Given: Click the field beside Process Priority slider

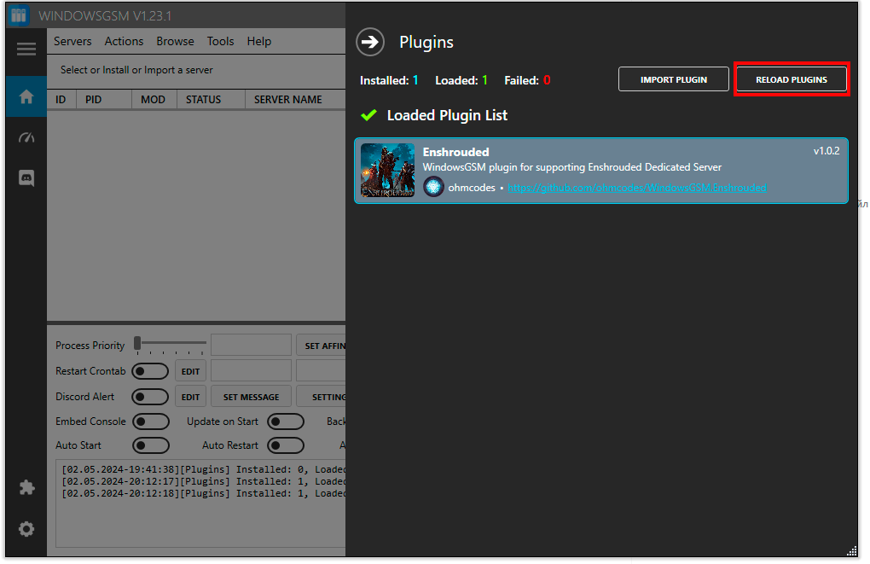Looking at the screenshot, I should (x=251, y=345).
